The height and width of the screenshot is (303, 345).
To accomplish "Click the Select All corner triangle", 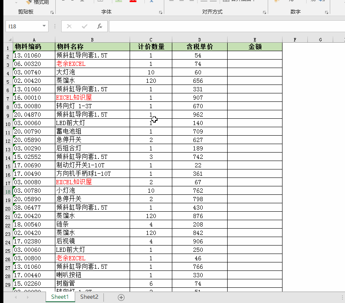I will click(10, 40).
